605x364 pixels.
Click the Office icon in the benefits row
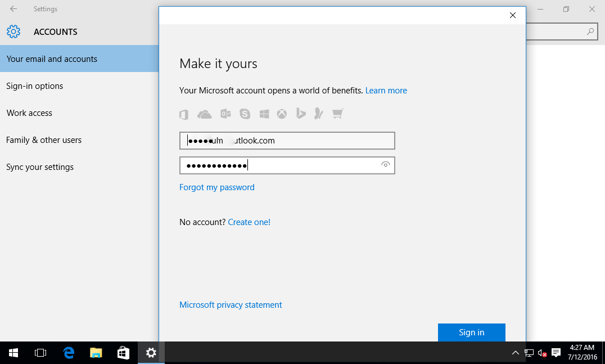[184, 114]
